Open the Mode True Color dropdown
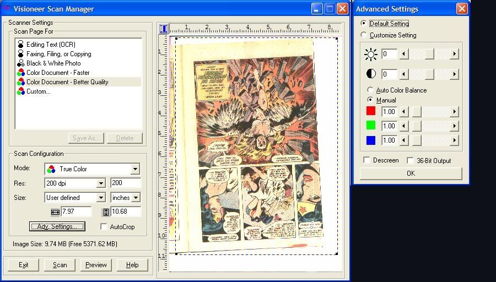 135,169
